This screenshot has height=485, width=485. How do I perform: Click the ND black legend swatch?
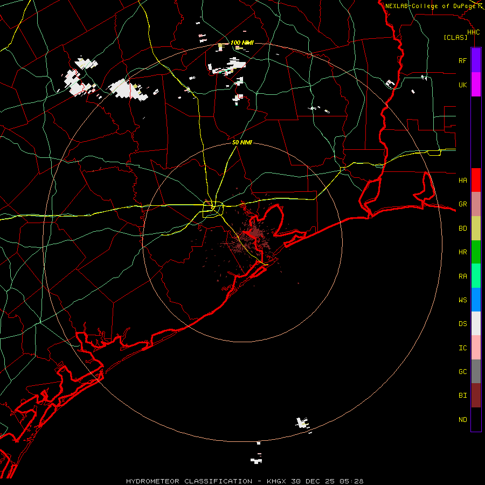point(476,419)
